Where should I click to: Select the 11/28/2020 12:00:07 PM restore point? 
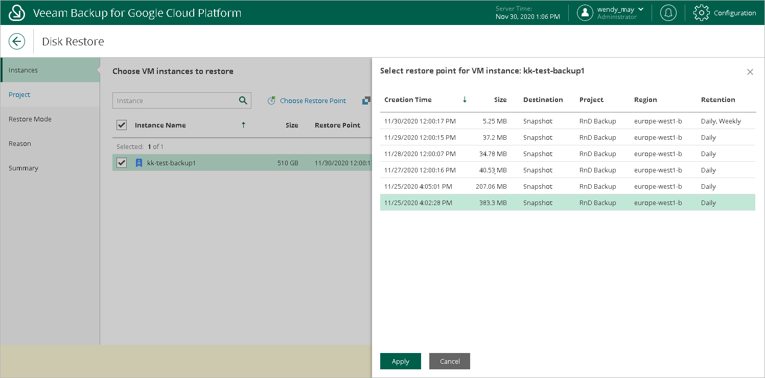coord(568,154)
